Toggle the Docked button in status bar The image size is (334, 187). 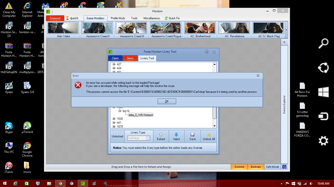tap(239, 167)
